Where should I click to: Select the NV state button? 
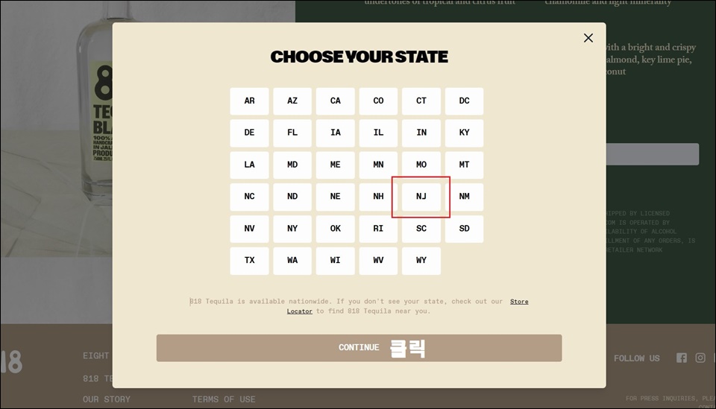pyautogui.click(x=249, y=229)
